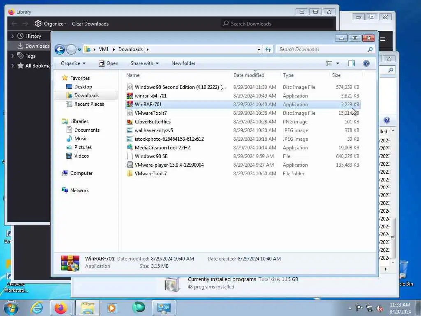421x316 pixels.
Task: Click the Open toolbar button
Action: 109,63
